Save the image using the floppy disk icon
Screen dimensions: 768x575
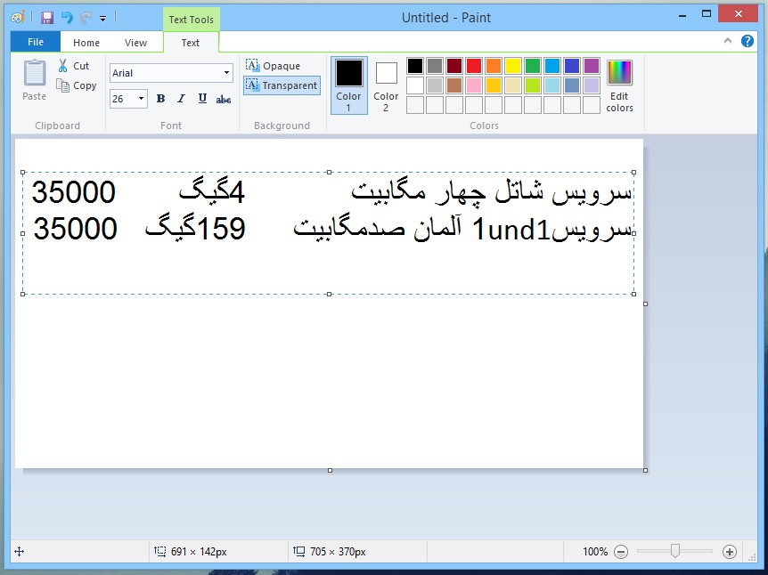tap(47, 18)
